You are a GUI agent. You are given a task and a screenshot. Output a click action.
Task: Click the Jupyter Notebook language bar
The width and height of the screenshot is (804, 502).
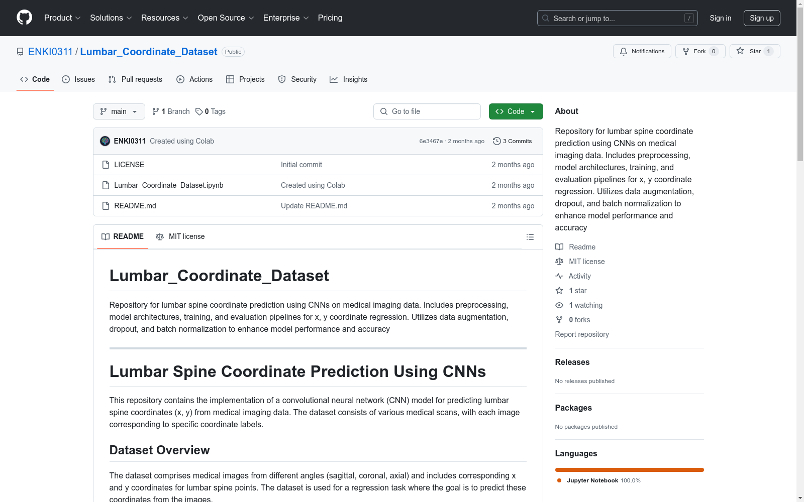630,470
